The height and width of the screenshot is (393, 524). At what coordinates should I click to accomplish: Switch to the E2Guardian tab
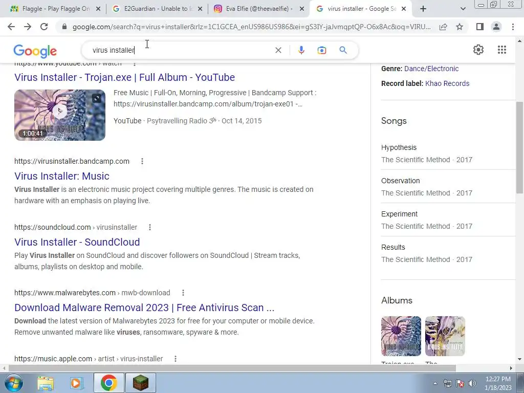point(157,9)
